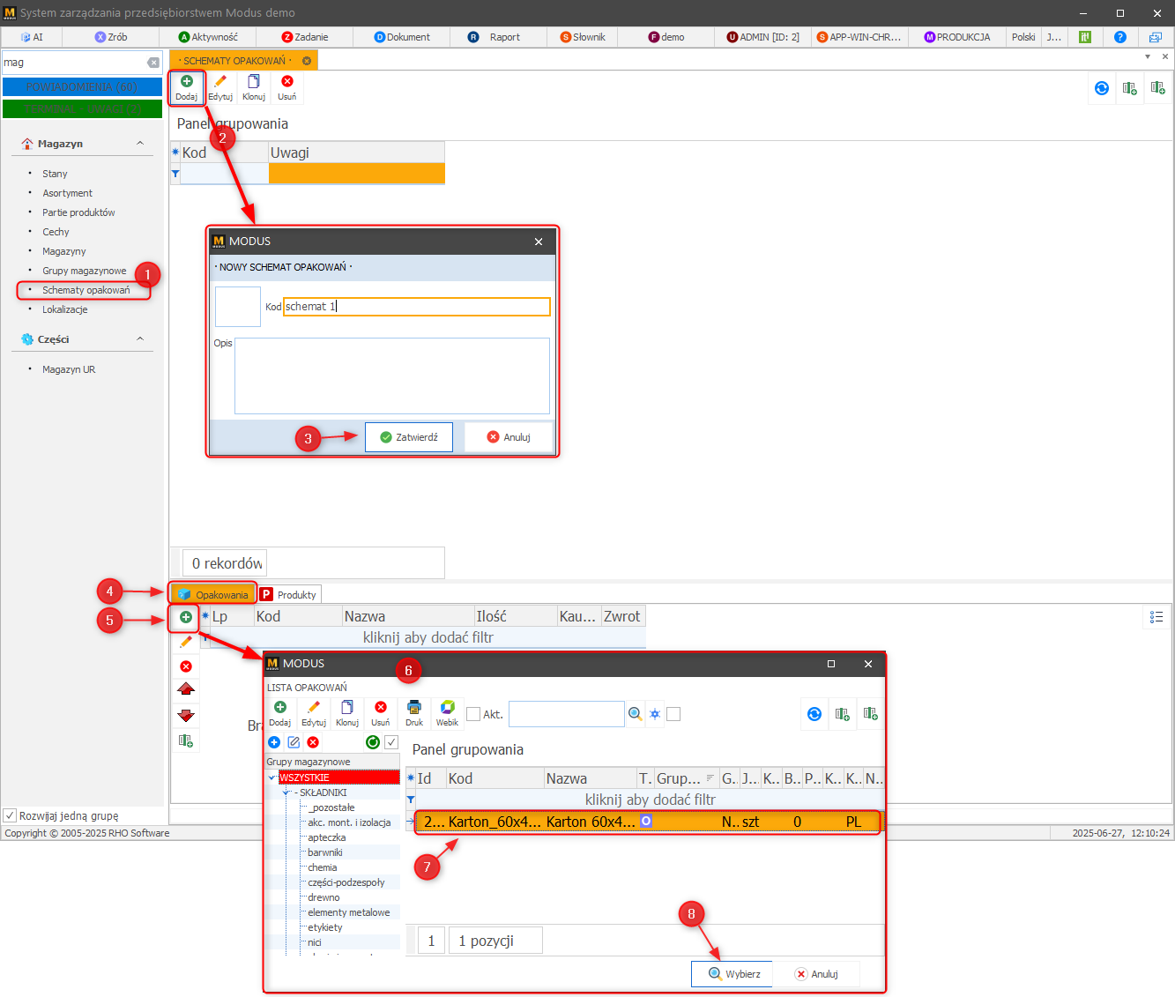Collapse the WSZYSTKIE tree node

[x=271, y=778]
